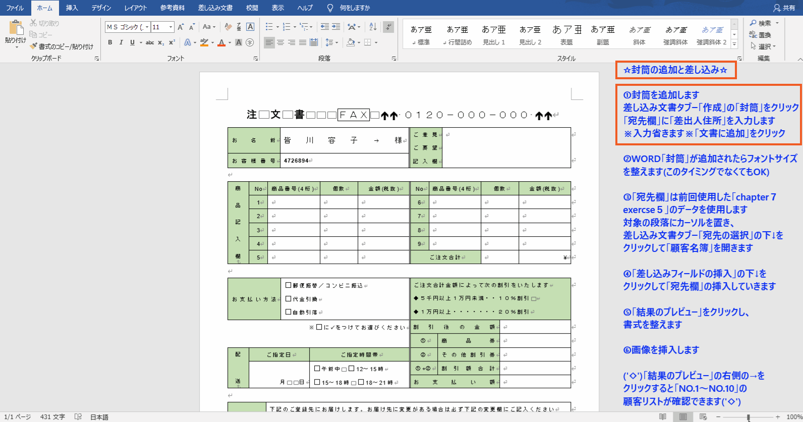This screenshot has width=803, height=422.
Task: Click the clear formatting eraser icon
Action: point(228,27)
